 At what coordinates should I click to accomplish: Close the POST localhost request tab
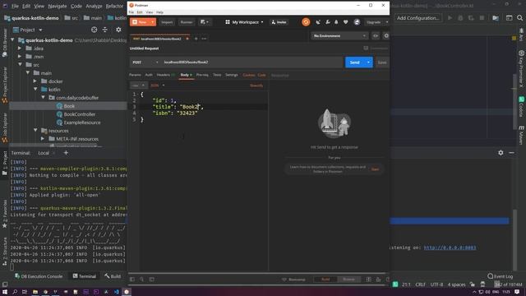click(x=187, y=39)
